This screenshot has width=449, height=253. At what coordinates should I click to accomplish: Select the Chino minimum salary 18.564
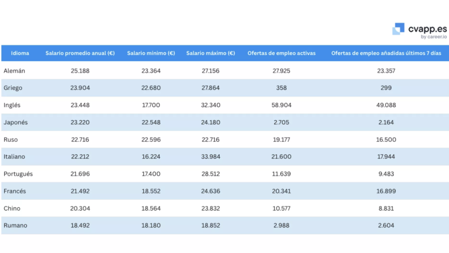pos(151,208)
